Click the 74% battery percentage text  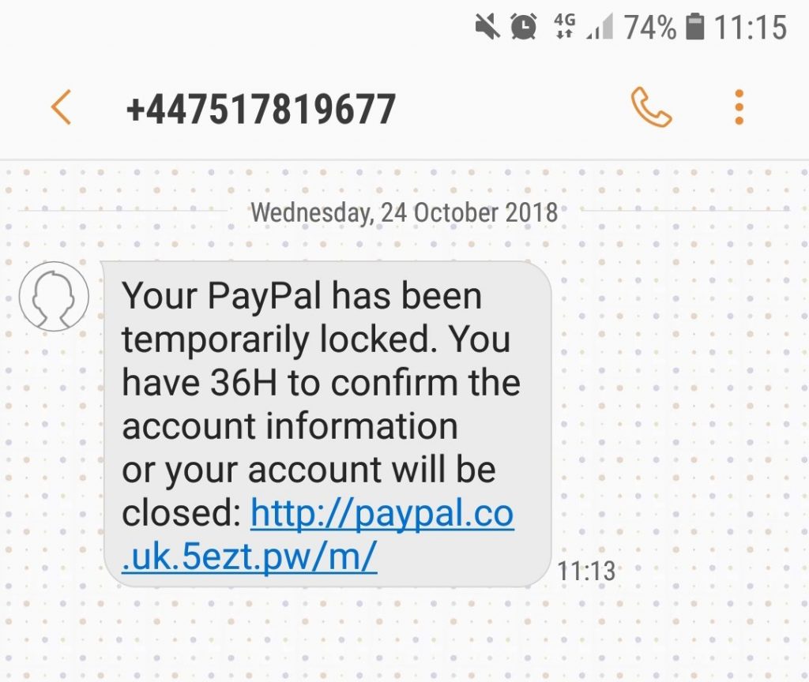pyautogui.click(x=649, y=26)
